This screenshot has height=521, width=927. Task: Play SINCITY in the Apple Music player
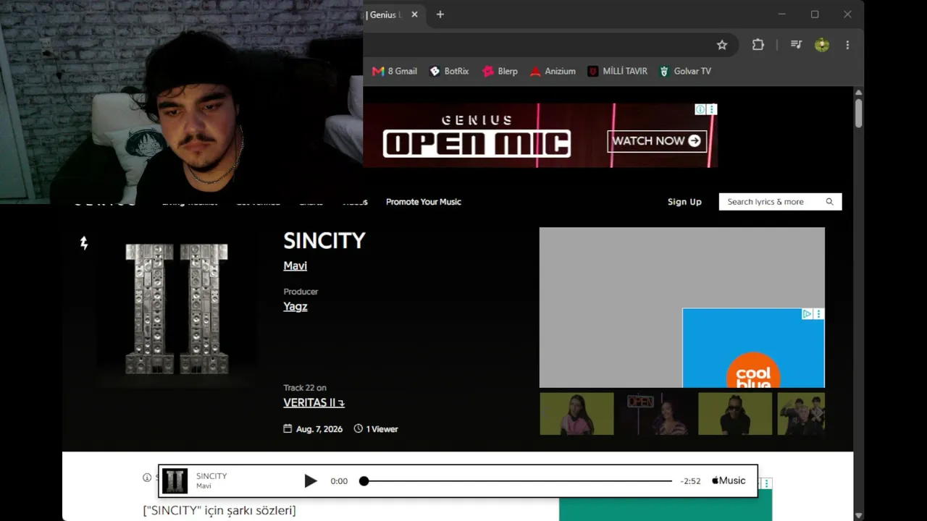(311, 480)
